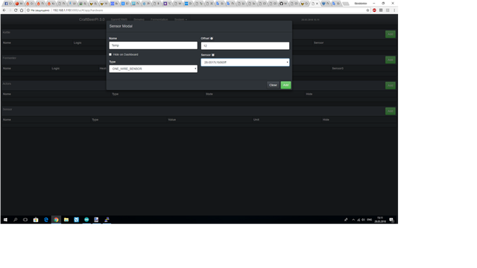Viewport: 477px width, 268px height.
Task: Switch to the Facebook browser tab
Action: point(8,4)
